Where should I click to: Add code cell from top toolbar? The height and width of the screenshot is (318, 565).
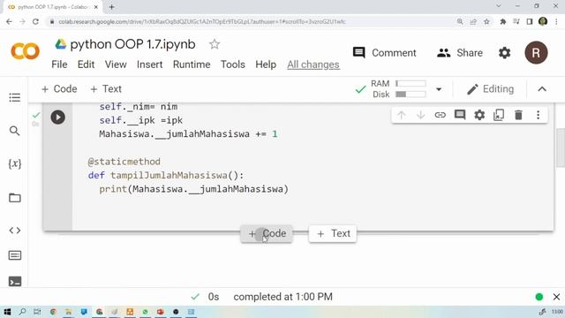point(59,89)
